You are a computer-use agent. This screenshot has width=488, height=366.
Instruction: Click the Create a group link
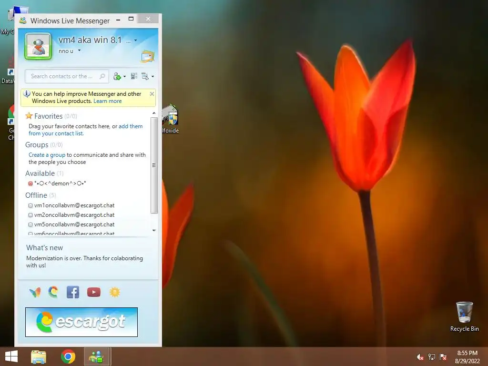[x=47, y=155]
